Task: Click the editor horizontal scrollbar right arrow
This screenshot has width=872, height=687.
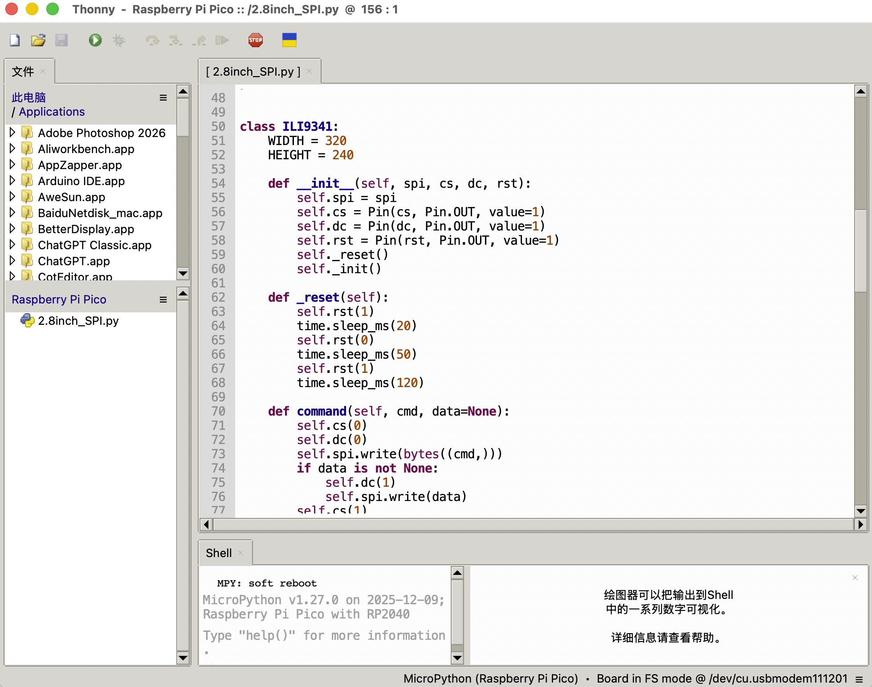Action: [861, 525]
